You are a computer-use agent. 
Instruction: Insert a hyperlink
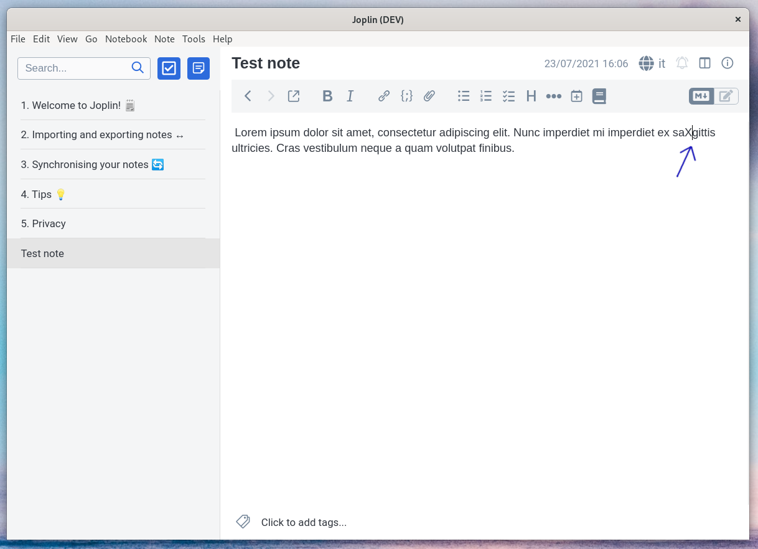[x=384, y=96]
